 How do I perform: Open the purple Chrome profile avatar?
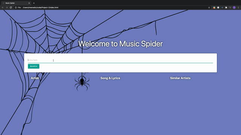tap(234, 7)
